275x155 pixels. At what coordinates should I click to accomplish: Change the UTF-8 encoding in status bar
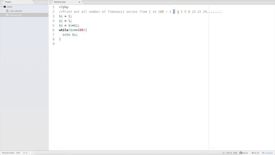pyautogui.click(x=229, y=153)
